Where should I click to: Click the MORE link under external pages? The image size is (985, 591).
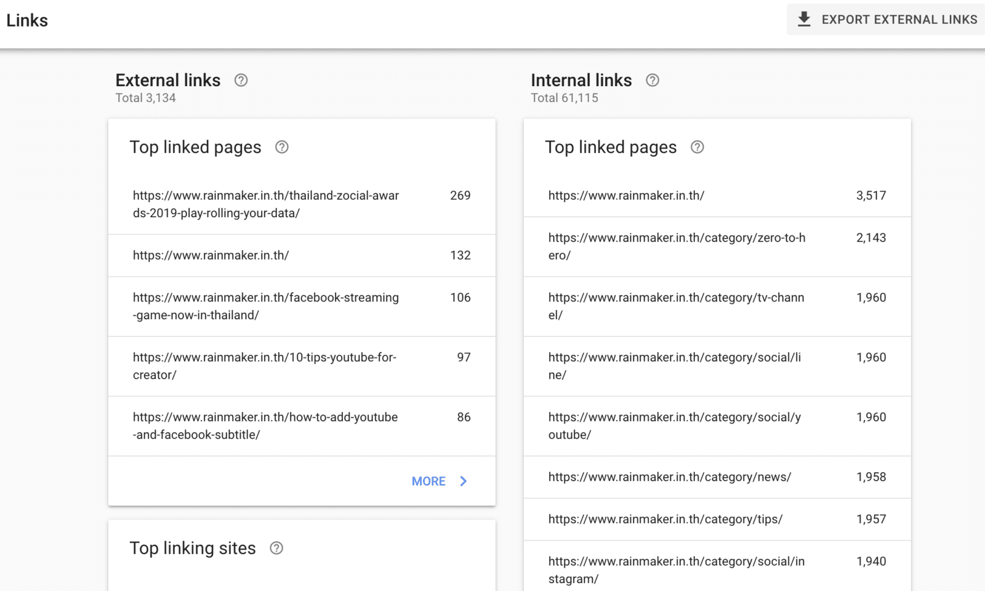pos(428,481)
